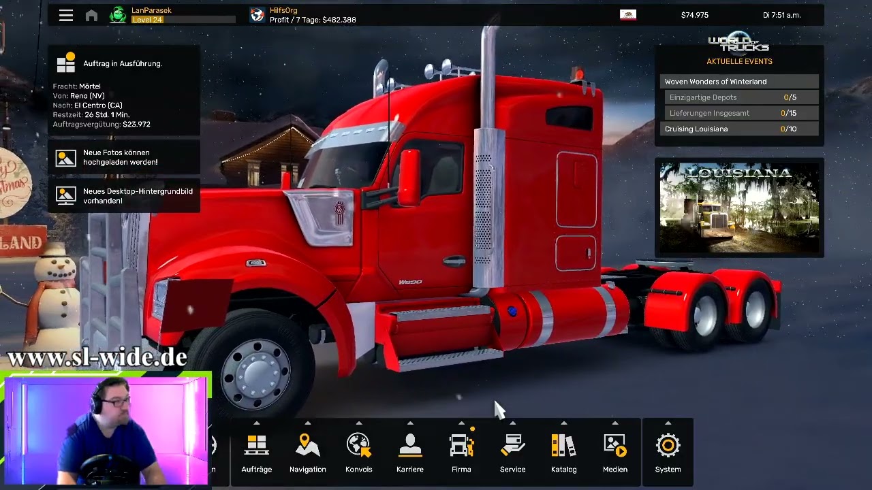Expand the Aufträge submenu arrow
This screenshot has width=872, height=490.
coord(257,423)
